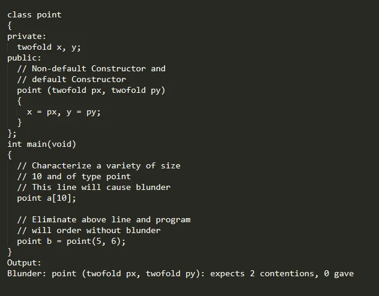Click the "twofold x, y;" member declaration
The image size is (379, 296).
[49, 47]
